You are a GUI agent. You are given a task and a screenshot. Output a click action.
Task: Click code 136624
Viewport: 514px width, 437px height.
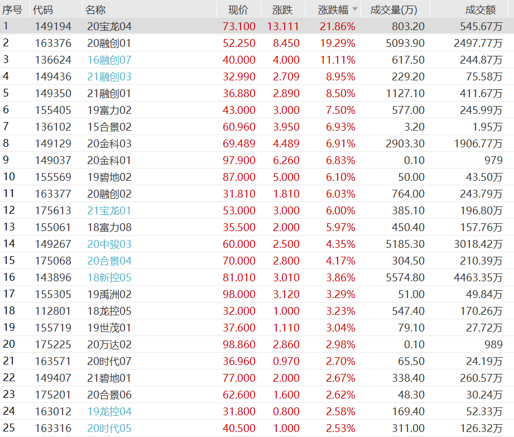click(53, 60)
